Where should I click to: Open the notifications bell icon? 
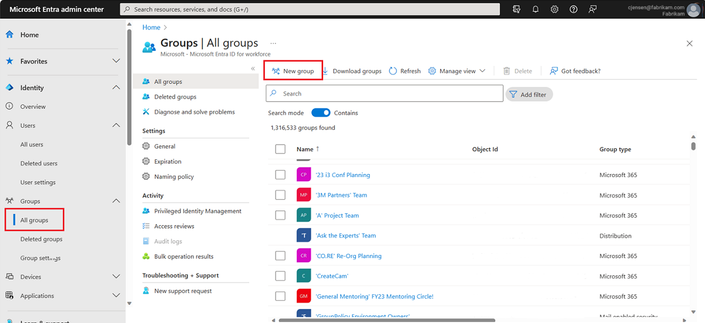pyautogui.click(x=536, y=9)
